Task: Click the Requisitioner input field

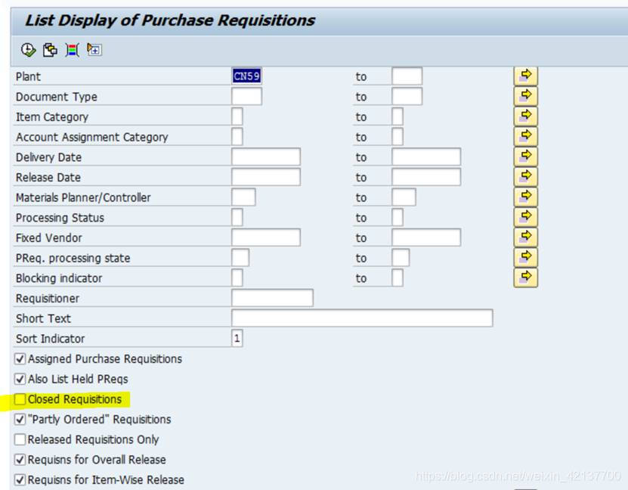Action: (272, 298)
